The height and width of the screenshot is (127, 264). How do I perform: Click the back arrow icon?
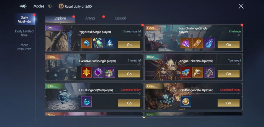[x=23, y=6]
